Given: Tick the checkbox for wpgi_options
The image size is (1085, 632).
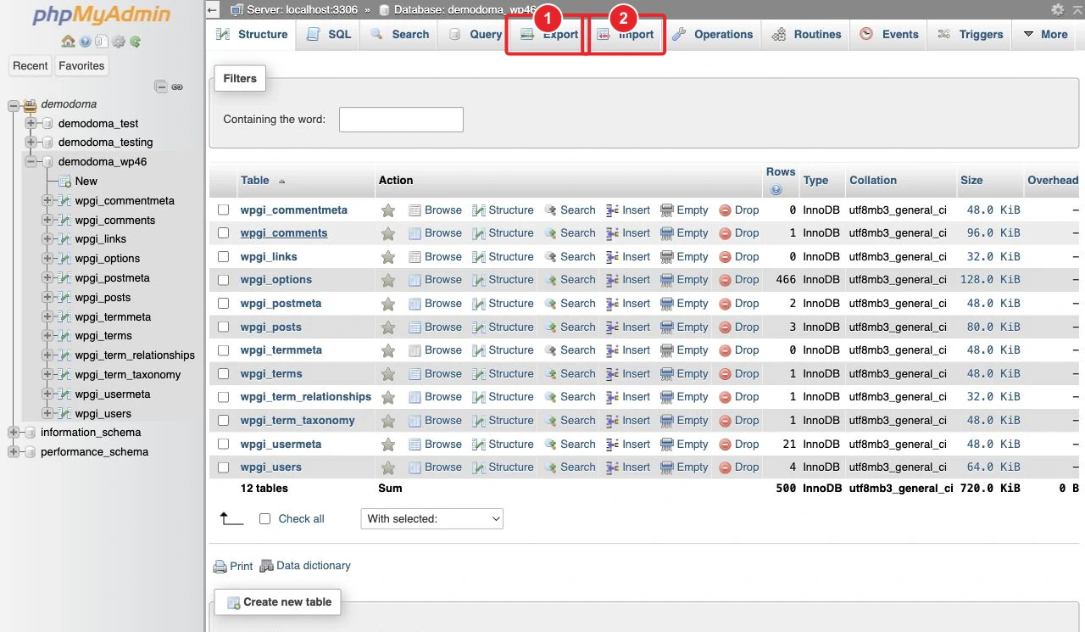Looking at the screenshot, I should pyautogui.click(x=224, y=279).
